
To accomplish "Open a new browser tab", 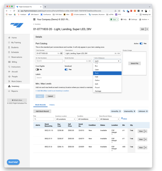I will pos(45,7).
